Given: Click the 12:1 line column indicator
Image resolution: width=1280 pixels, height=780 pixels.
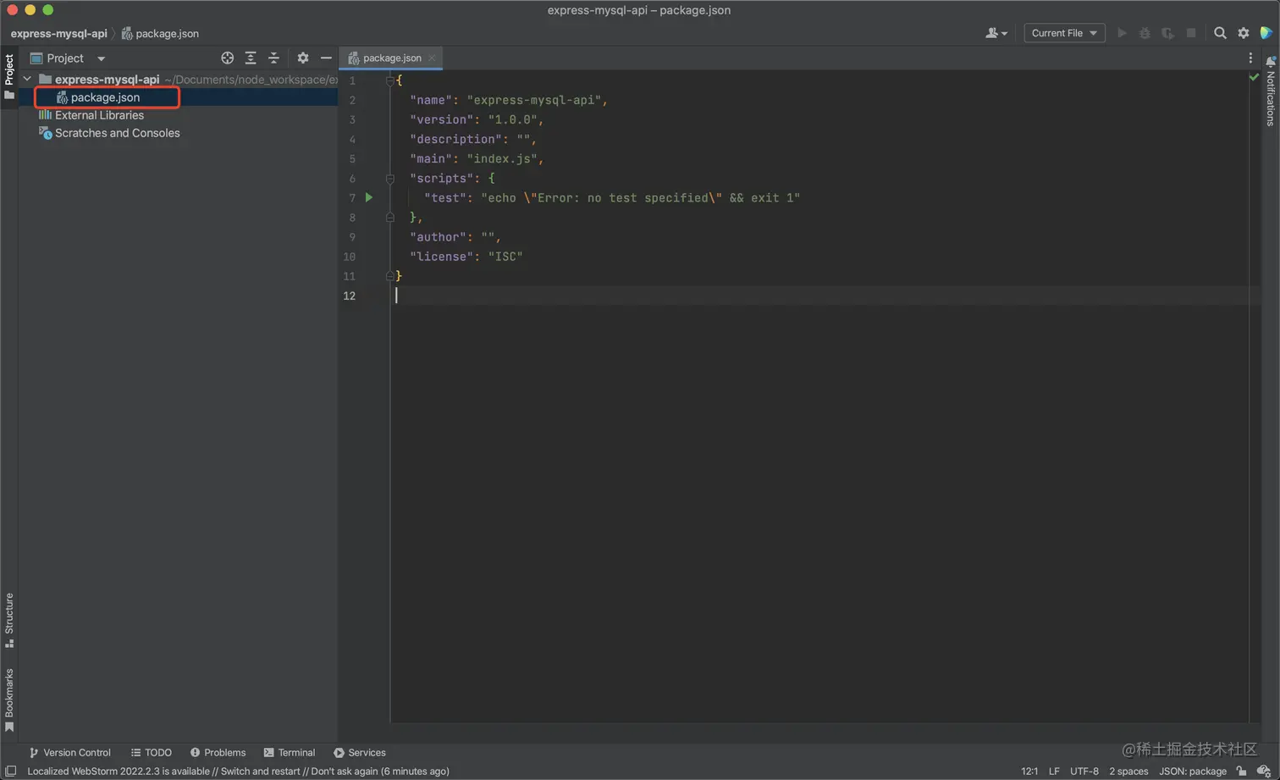Looking at the screenshot, I should (1029, 771).
